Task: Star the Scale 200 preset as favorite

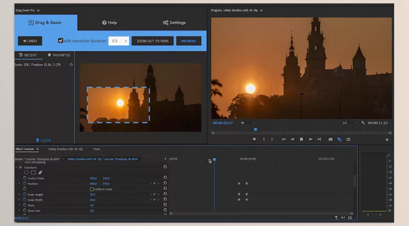Action: (71, 65)
